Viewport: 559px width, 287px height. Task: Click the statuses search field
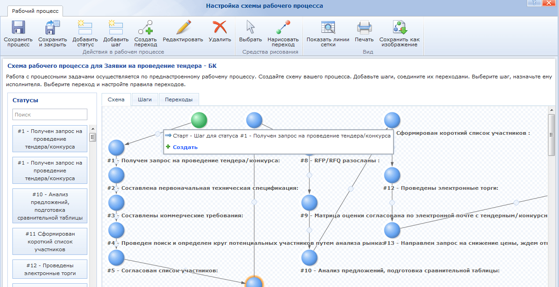[x=50, y=115]
